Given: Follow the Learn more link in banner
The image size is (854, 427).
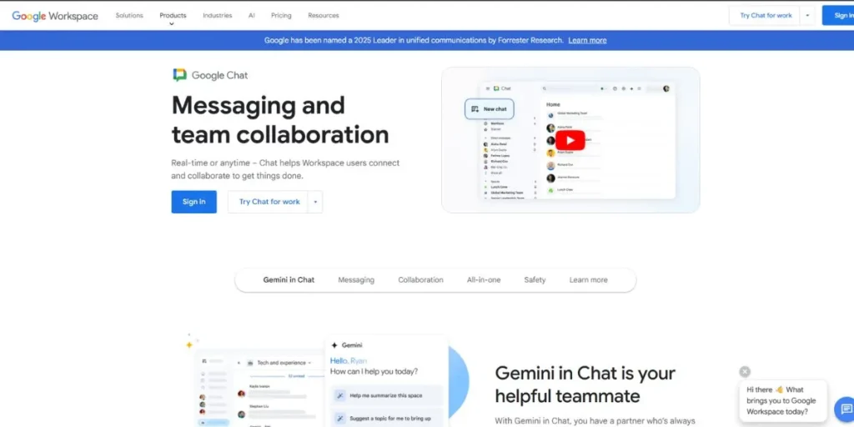Looking at the screenshot, I should tap(587, 40).
